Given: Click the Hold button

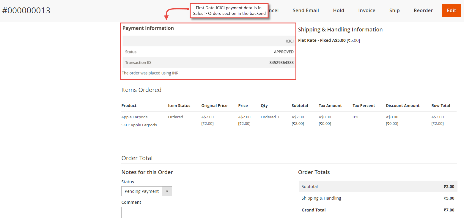Looking at the screenshot, I should pos(338,10).
